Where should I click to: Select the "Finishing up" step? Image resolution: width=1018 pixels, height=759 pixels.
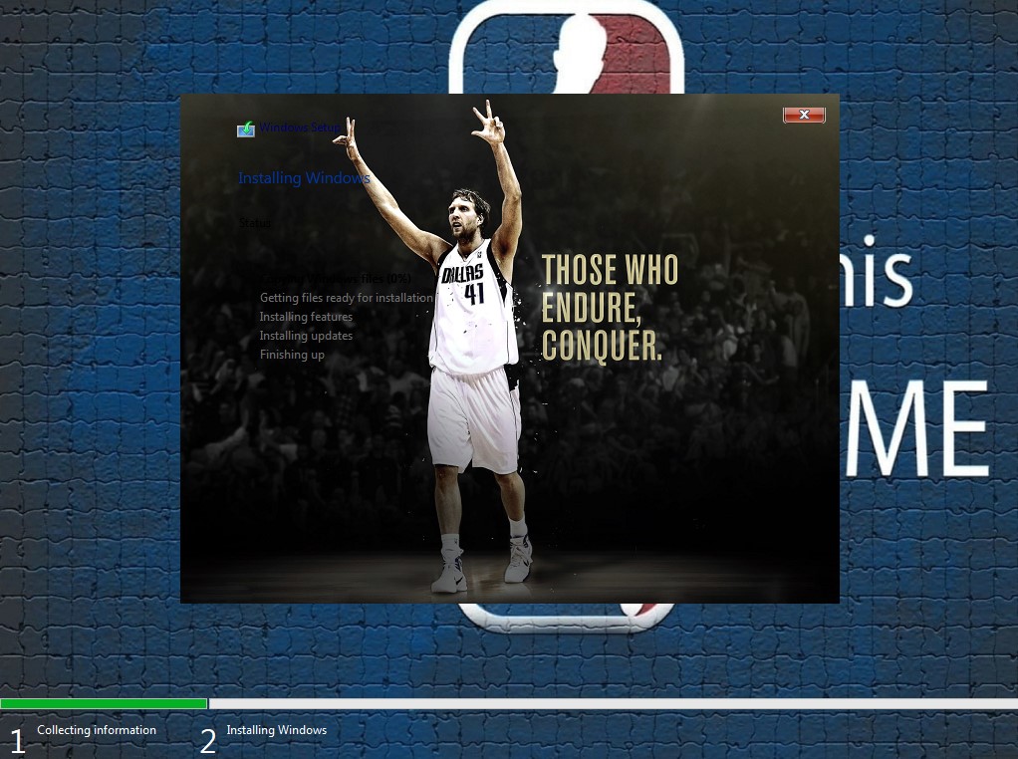tap(292, 355)
